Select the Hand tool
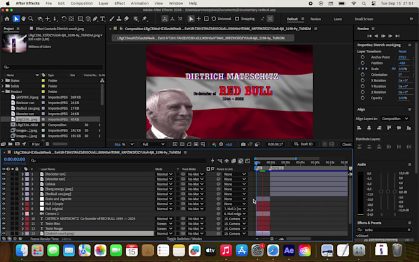 23,18
